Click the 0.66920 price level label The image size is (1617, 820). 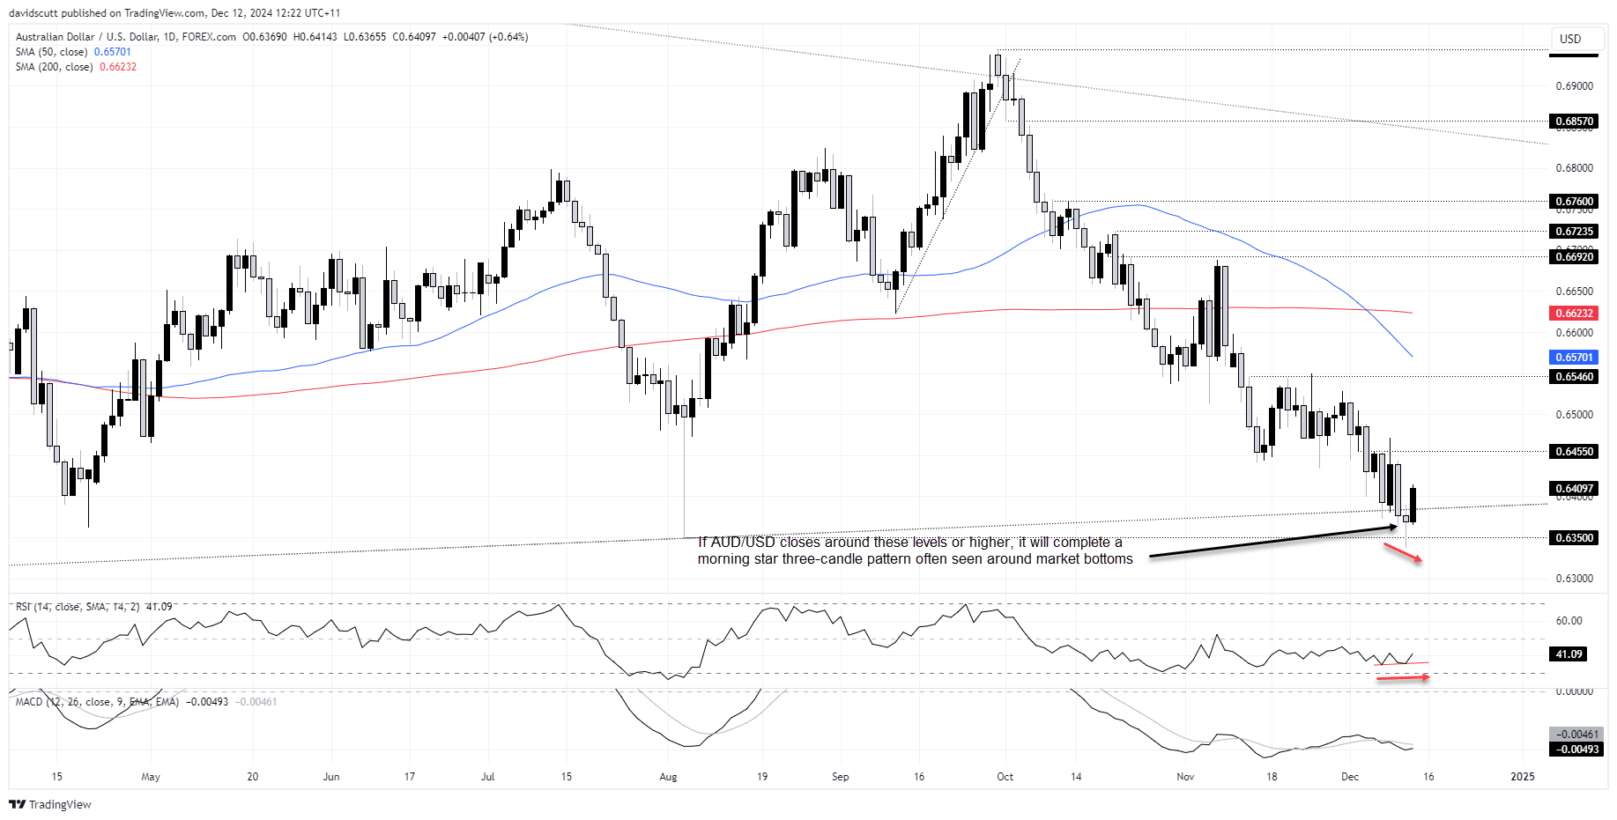(x=1574, y=257)
